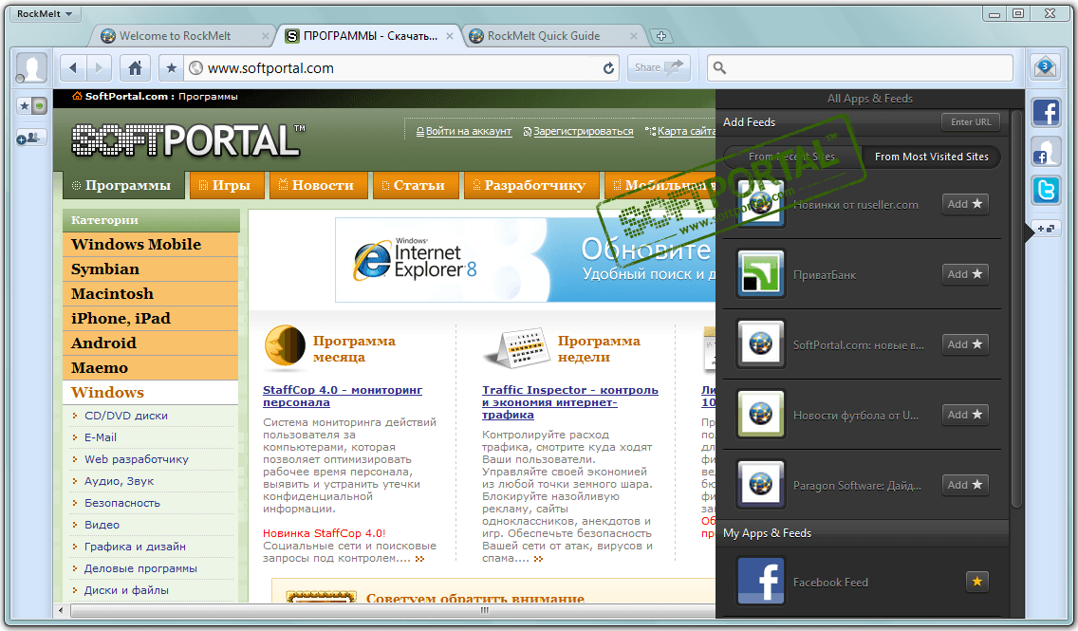Select Macintosh category

coord(151,294)
